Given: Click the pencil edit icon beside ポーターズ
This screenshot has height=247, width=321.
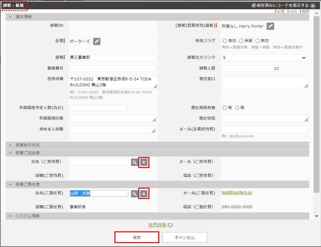Looking at the screenshot, I should coord(97,41).
